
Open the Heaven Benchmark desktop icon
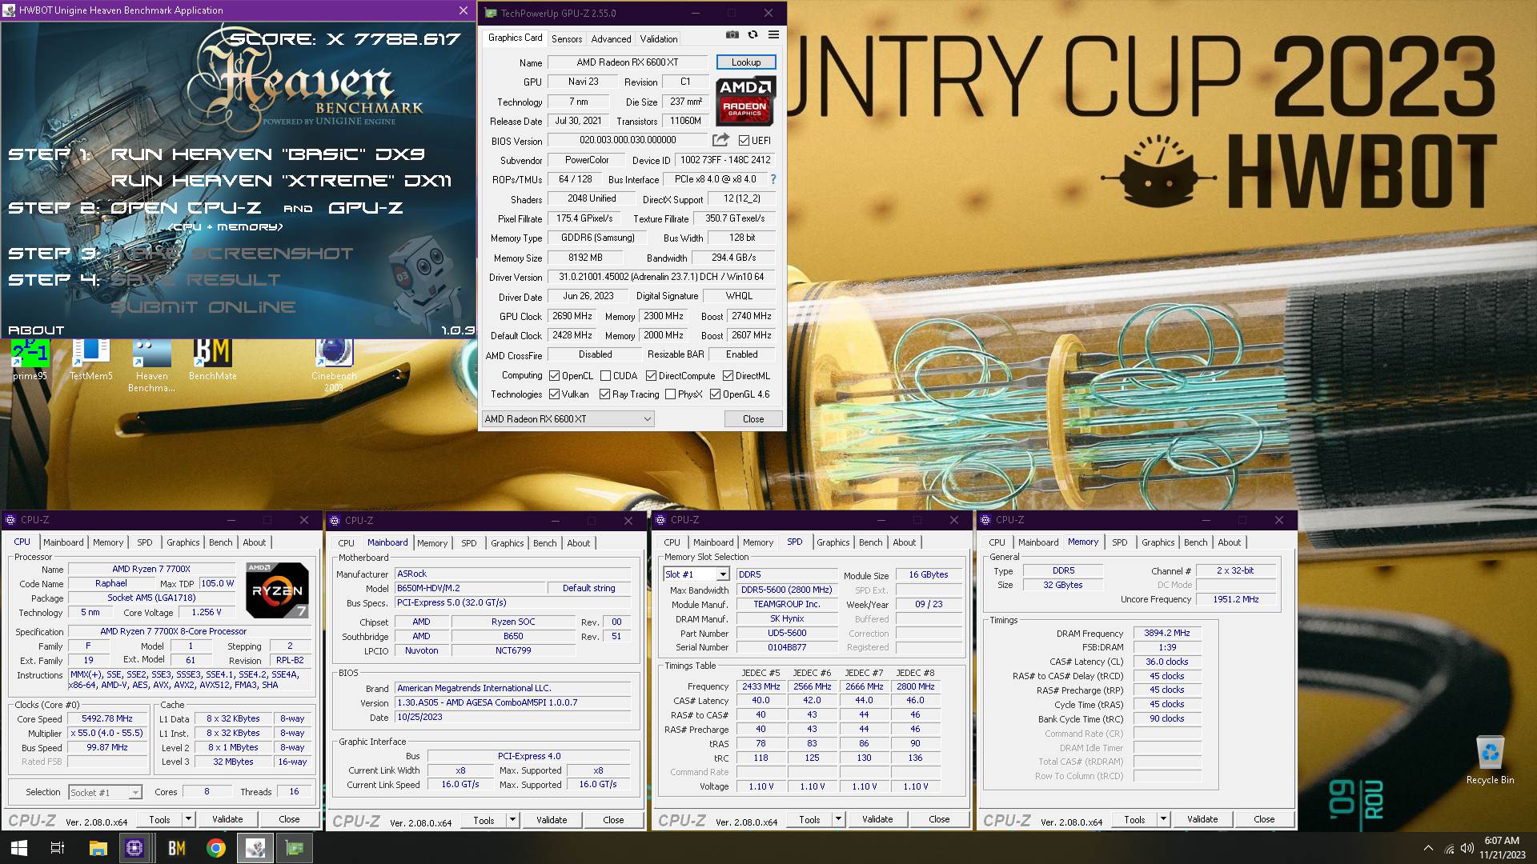151,365
